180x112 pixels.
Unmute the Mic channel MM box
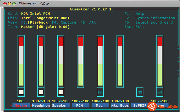pyautogui.click(x=100, y=92)
